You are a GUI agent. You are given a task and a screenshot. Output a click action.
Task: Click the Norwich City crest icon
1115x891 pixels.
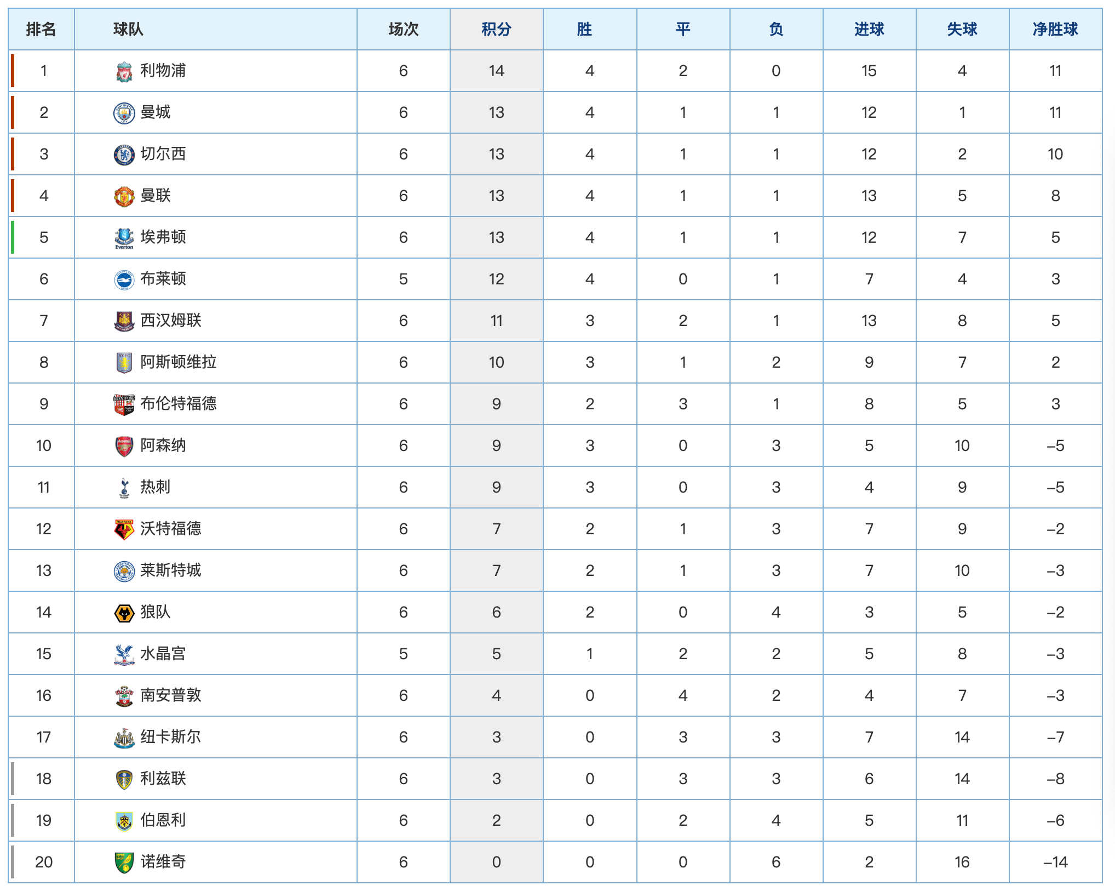124,863
